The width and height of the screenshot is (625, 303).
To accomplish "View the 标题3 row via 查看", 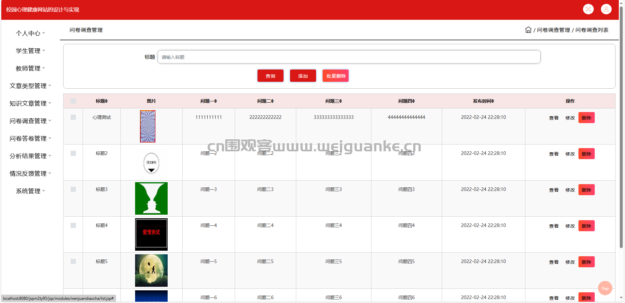I will (554, 190).
